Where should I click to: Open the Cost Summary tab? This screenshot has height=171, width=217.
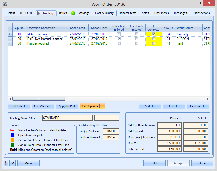click(105, 13)
